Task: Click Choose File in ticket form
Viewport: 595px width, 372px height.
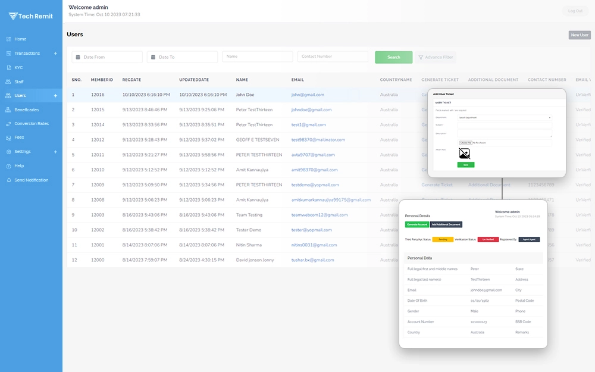Action: click(x=465, y=143)
